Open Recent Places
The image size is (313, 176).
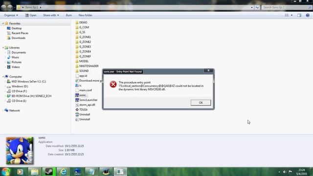pos(20,33)
